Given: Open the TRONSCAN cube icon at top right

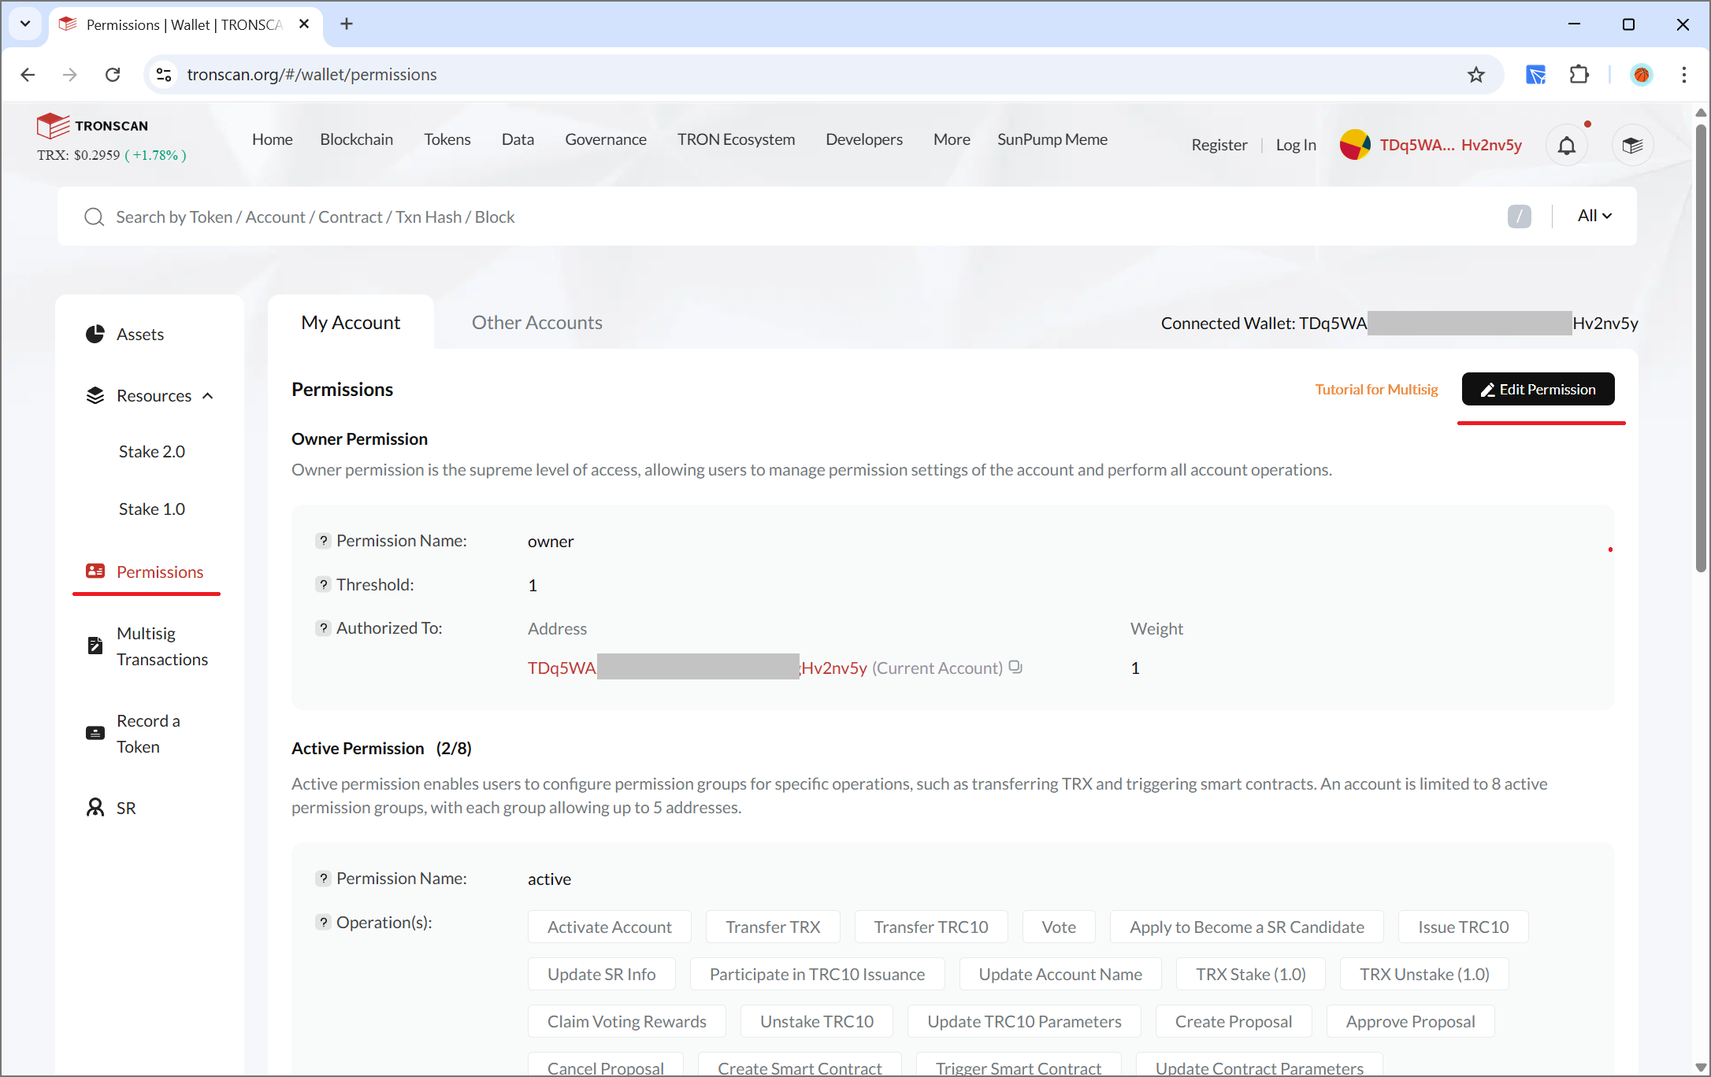Looking at the screenshot, I should [x=1632, y=146].
